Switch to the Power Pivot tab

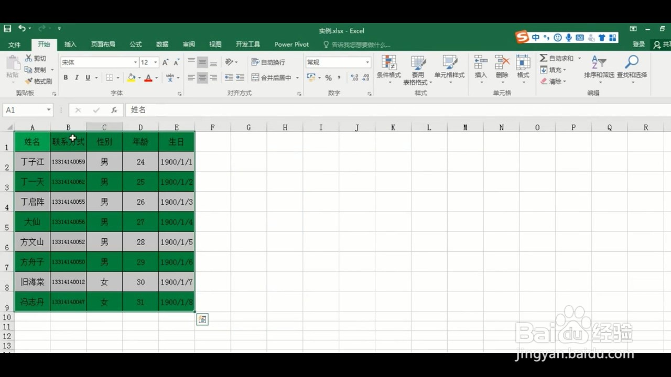pyautogui.click(x=291, y=45)
